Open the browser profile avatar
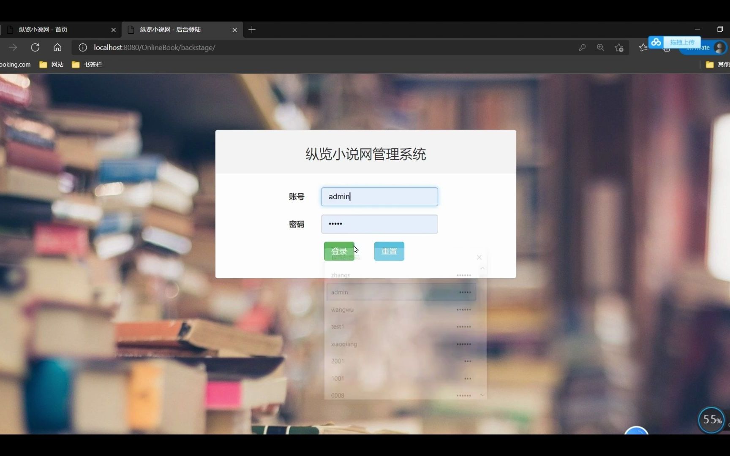This screenshot has width=730, height=456. (x=719, y=47)
